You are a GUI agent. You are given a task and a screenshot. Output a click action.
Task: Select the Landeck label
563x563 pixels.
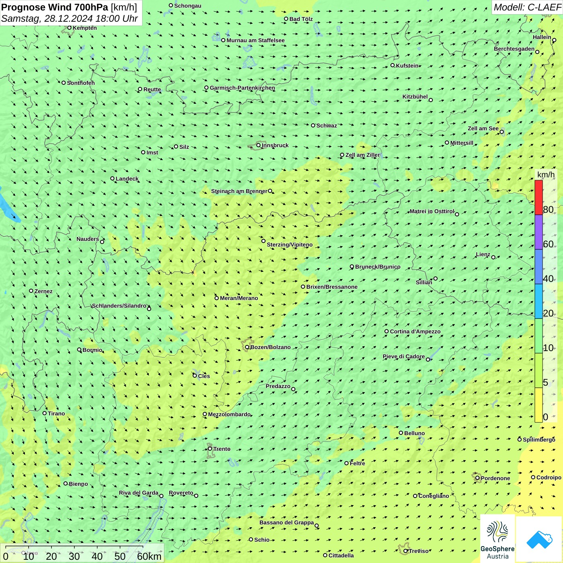(127, 179)
